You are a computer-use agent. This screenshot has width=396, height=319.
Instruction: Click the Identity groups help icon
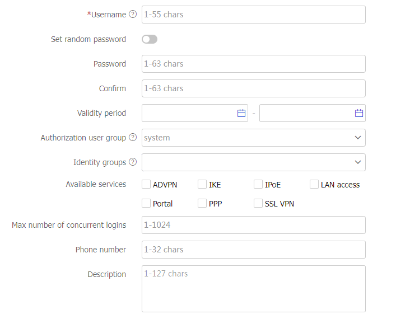click(133, 162)
